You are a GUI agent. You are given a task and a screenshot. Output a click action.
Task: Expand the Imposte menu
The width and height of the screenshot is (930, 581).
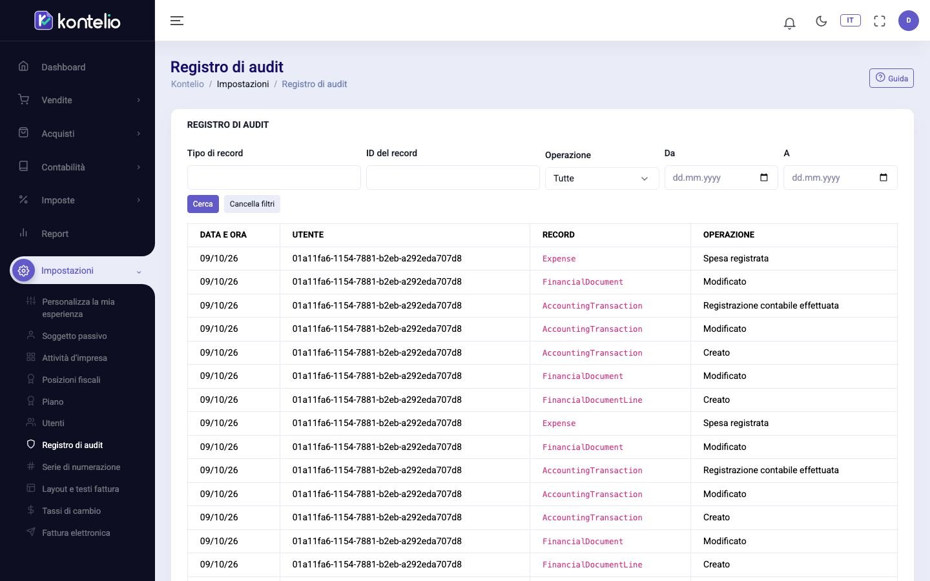tap(77, 200)
